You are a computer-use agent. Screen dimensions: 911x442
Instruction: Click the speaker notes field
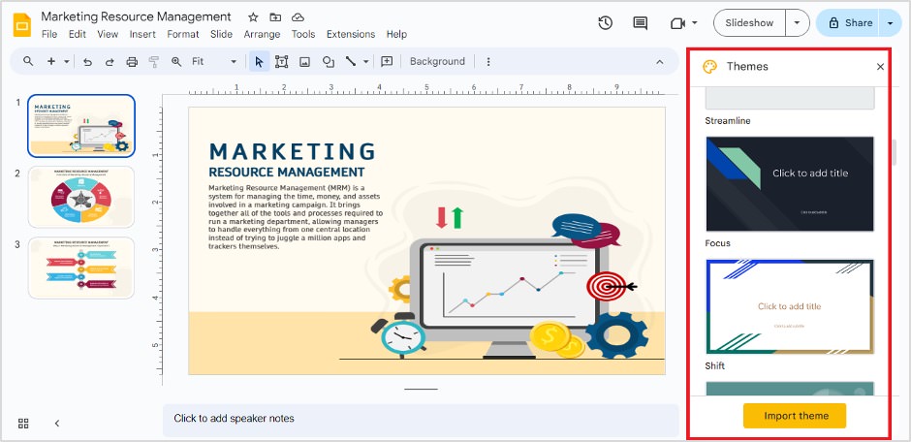tap(421, 419)
